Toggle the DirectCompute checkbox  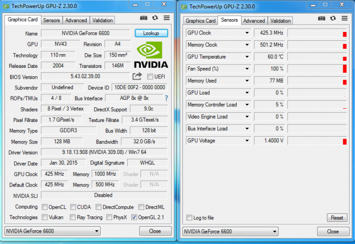point(99,207)
